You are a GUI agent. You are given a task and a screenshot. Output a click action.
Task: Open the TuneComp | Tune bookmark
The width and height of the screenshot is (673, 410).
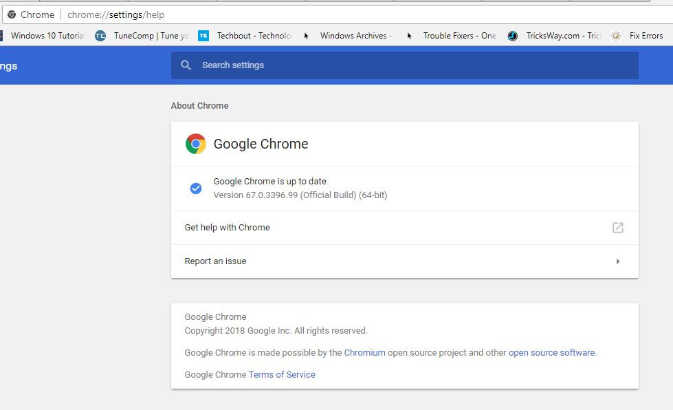151,36
